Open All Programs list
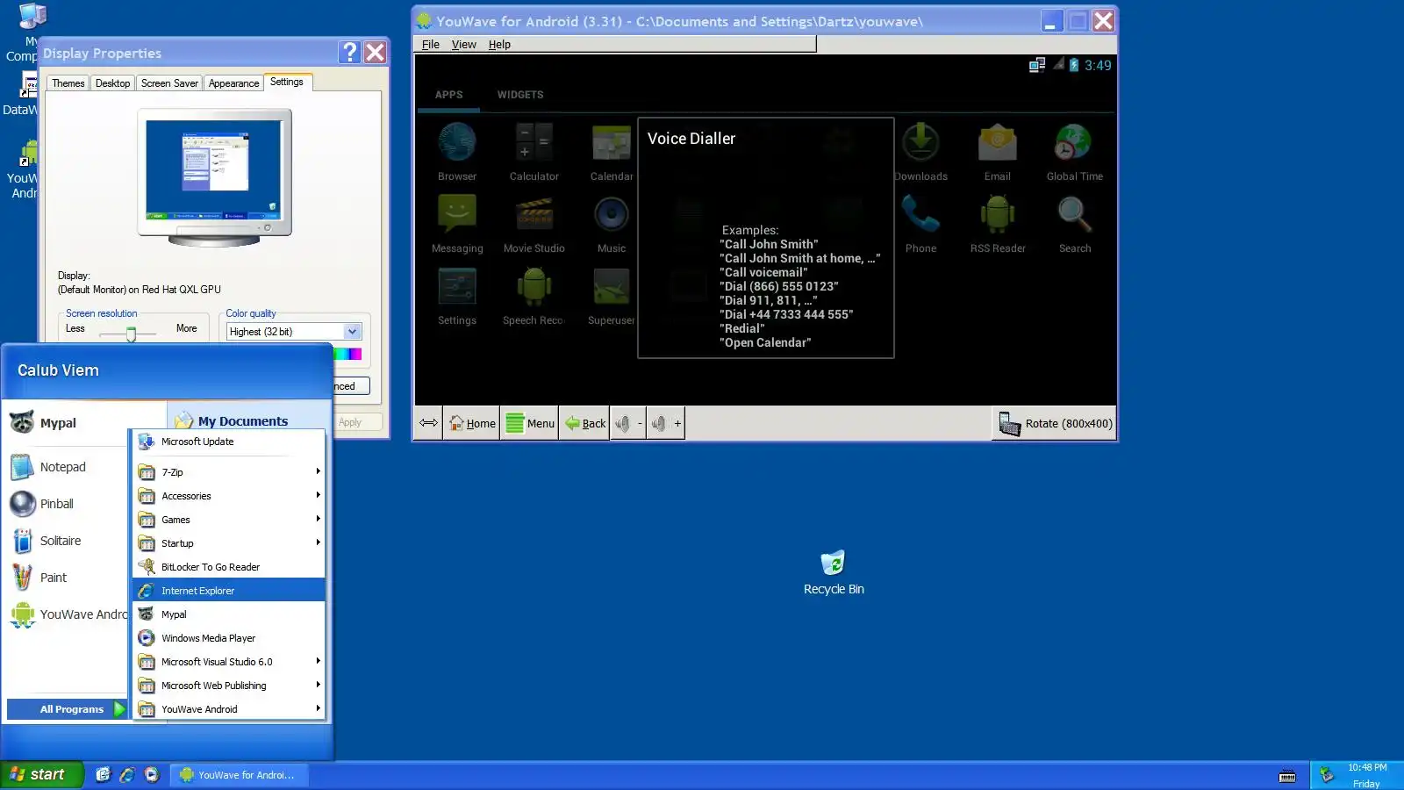This screenshot has width=1404, height=790. pyautogui.click(x=68, y=709)
